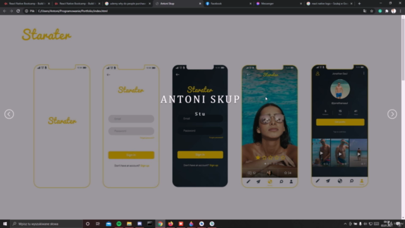Open Firefox from the taskbar

pyautogui.click(x=170, y=224)
